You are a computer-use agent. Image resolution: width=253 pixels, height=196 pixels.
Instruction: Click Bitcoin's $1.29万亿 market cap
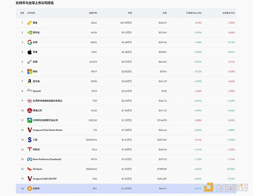tap(126, 188)
